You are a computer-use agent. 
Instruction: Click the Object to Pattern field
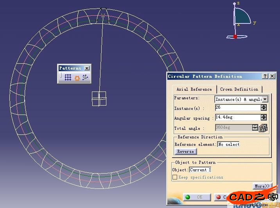(200, 170)
